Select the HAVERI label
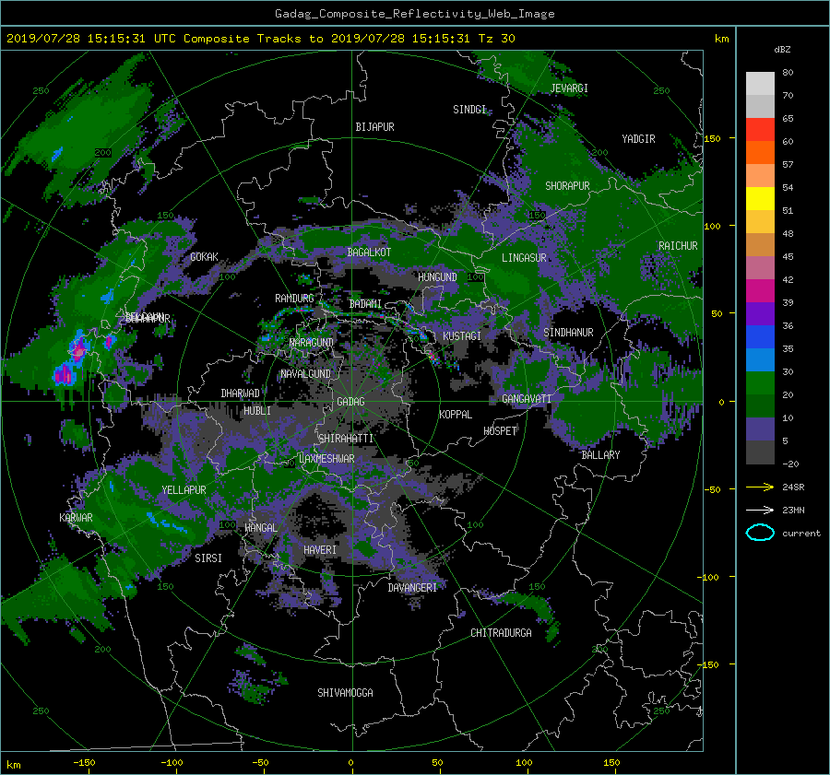Image resolution: width=830 pixels, height=775 pixels. (320, 551)
